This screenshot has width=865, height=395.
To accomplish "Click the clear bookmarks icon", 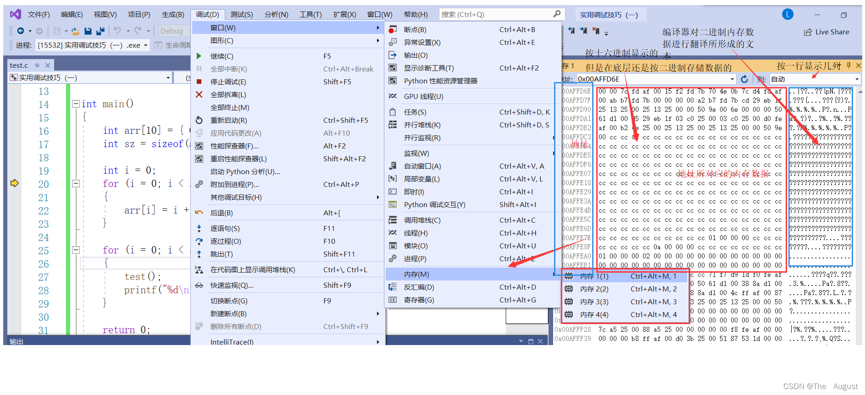I will pyautogui.click(x=596, y=31).
